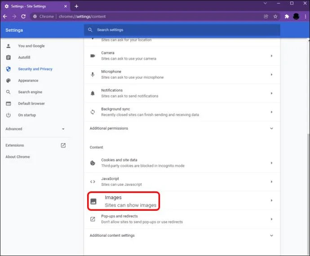The image size is (310, 256).
Task: Open the profile avatar menu
Action: click(296, 17)
